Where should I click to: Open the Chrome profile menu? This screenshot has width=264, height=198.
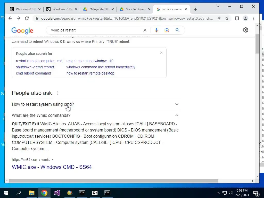point(245,18)
